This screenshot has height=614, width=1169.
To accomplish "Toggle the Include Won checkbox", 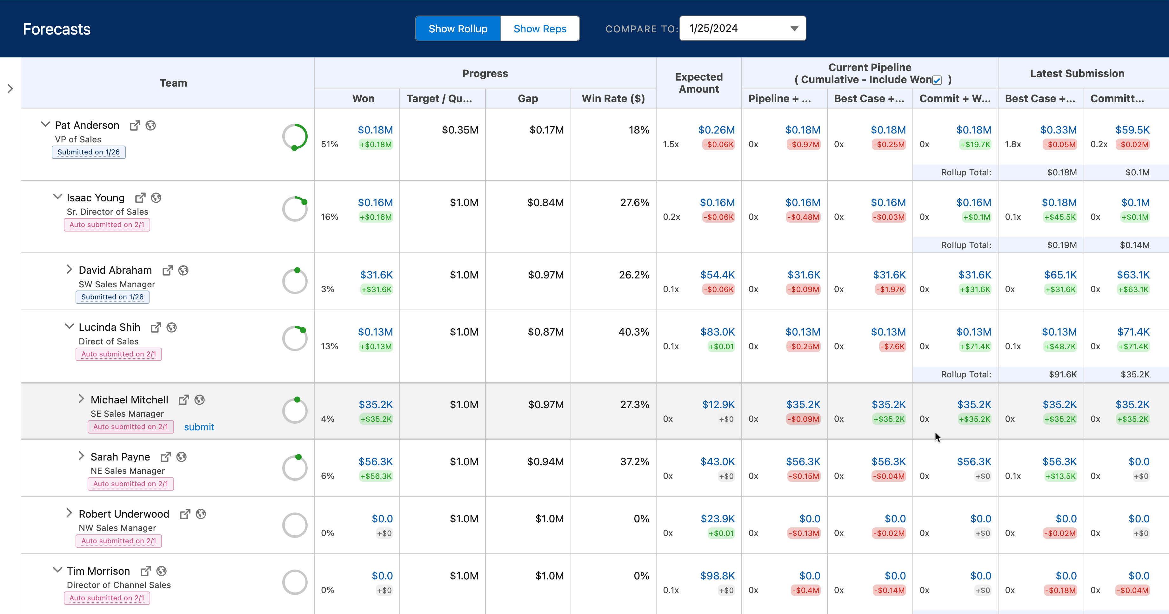I will 937,80.
